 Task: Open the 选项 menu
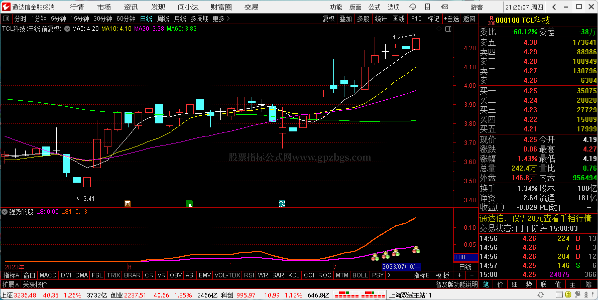(393, 7)
